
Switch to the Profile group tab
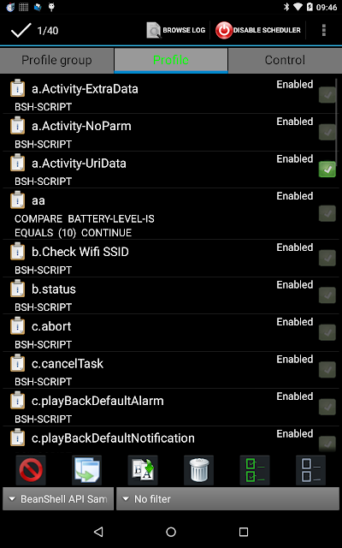57,60
